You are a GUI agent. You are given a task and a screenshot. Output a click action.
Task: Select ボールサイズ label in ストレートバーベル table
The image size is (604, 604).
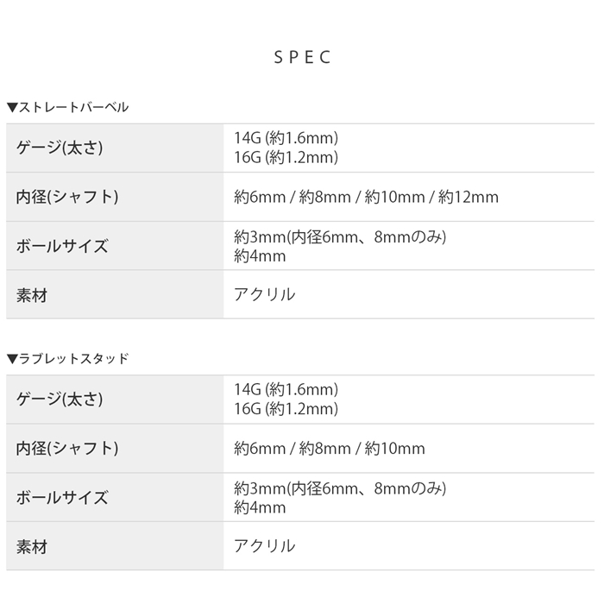[62, 246]
